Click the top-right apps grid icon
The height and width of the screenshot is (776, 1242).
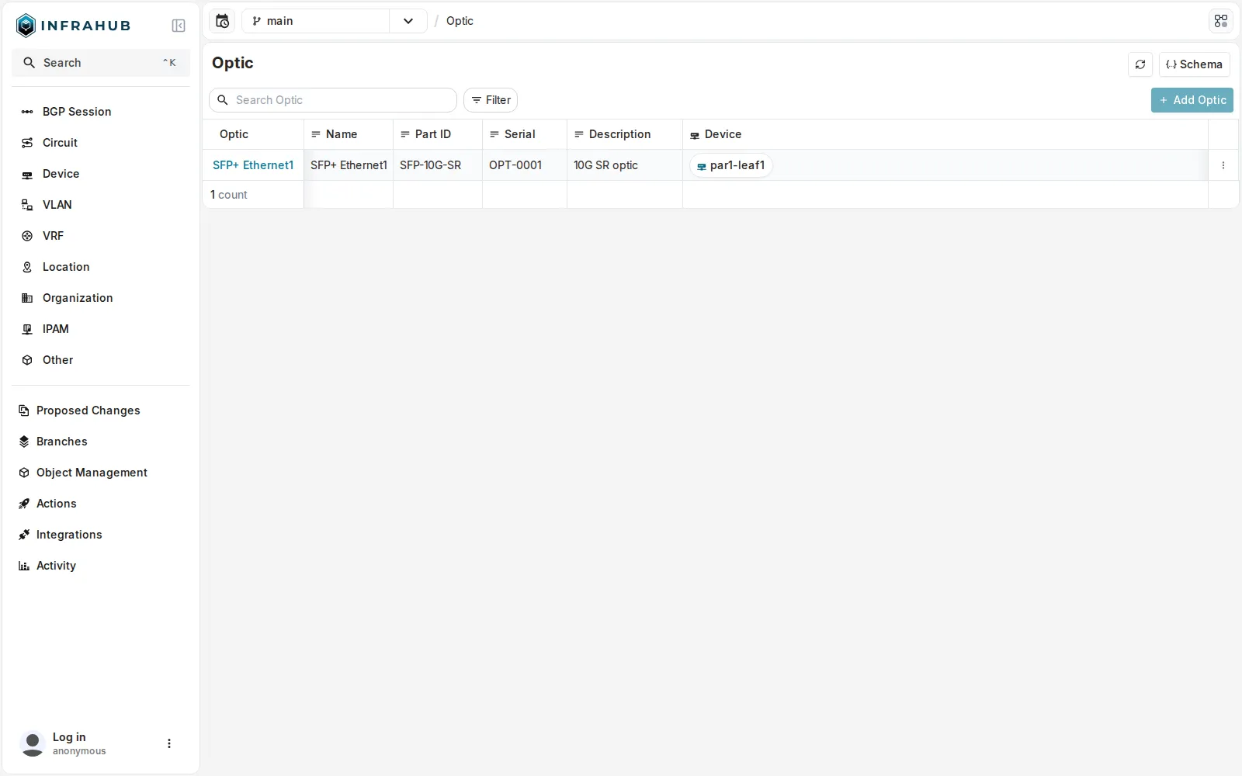[1221, 21]
